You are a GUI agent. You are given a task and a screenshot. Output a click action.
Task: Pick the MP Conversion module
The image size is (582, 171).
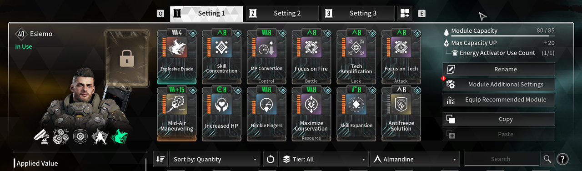coord(267,56)
